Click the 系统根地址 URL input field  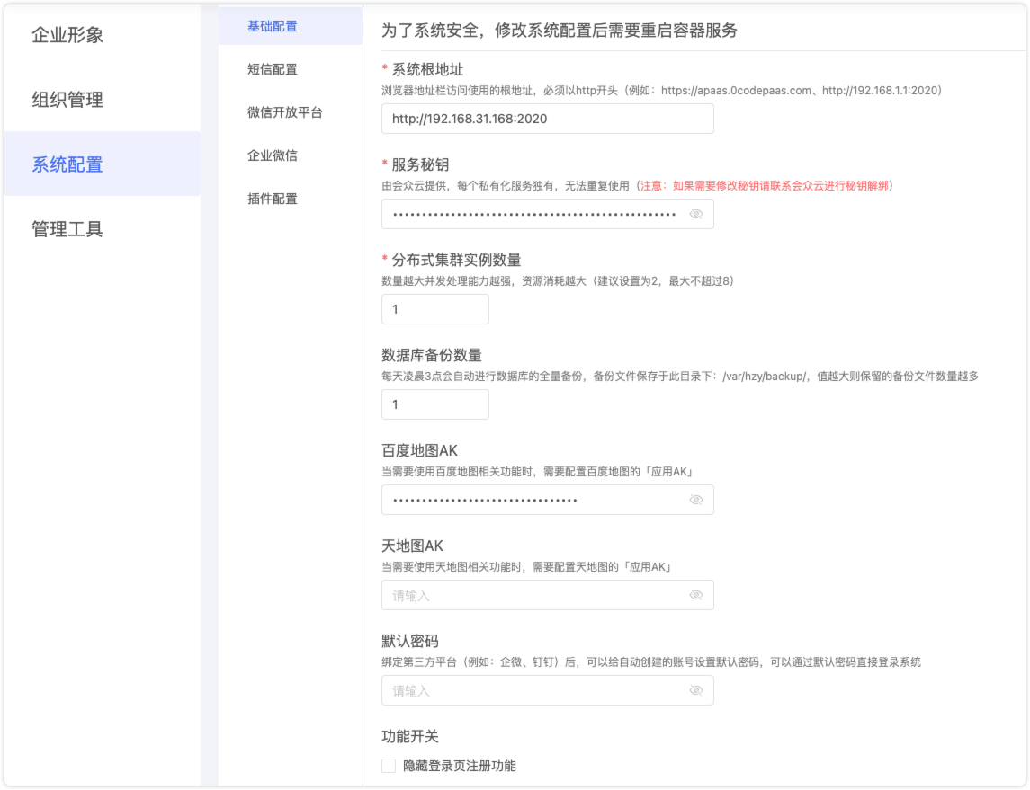coord(547,119)
